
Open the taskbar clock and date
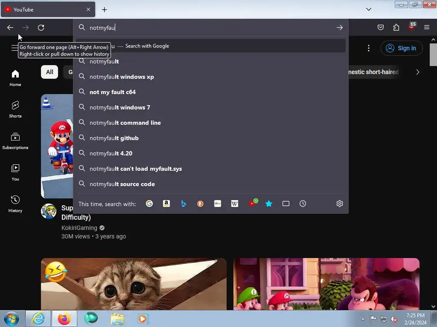415,319
